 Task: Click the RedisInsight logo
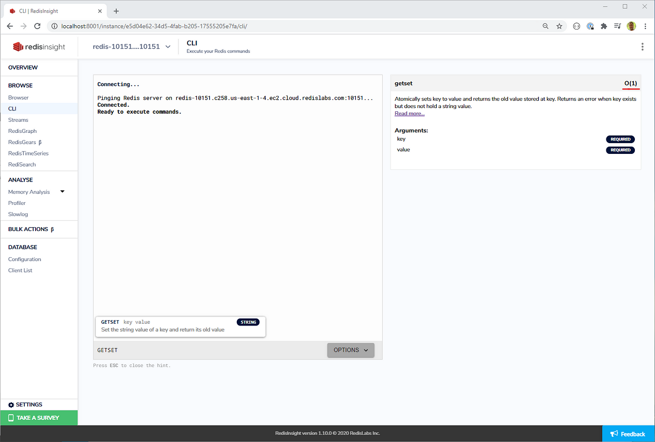pos(39,47)
